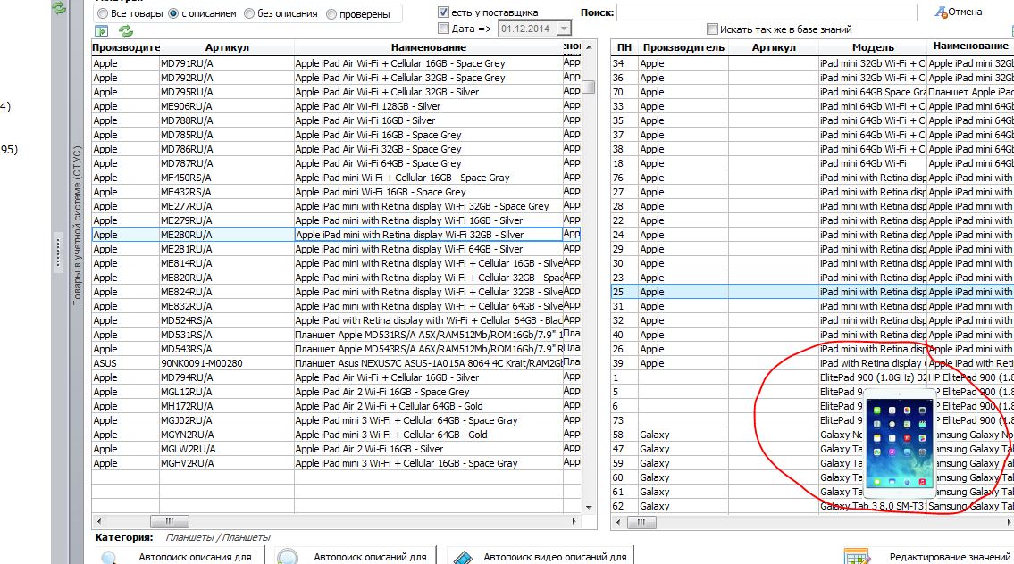Sort the left table by the Наименование header
This screenshot has width=1014, height=564.
point(428,47)
